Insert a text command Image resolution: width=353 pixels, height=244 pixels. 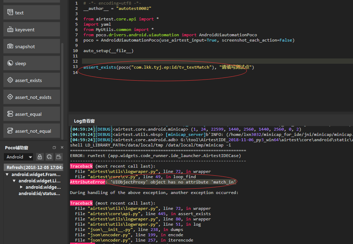(x=32, y=12)
